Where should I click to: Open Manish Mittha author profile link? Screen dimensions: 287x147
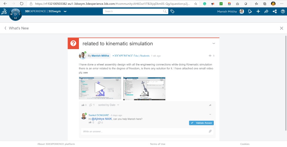click(100, 56)
